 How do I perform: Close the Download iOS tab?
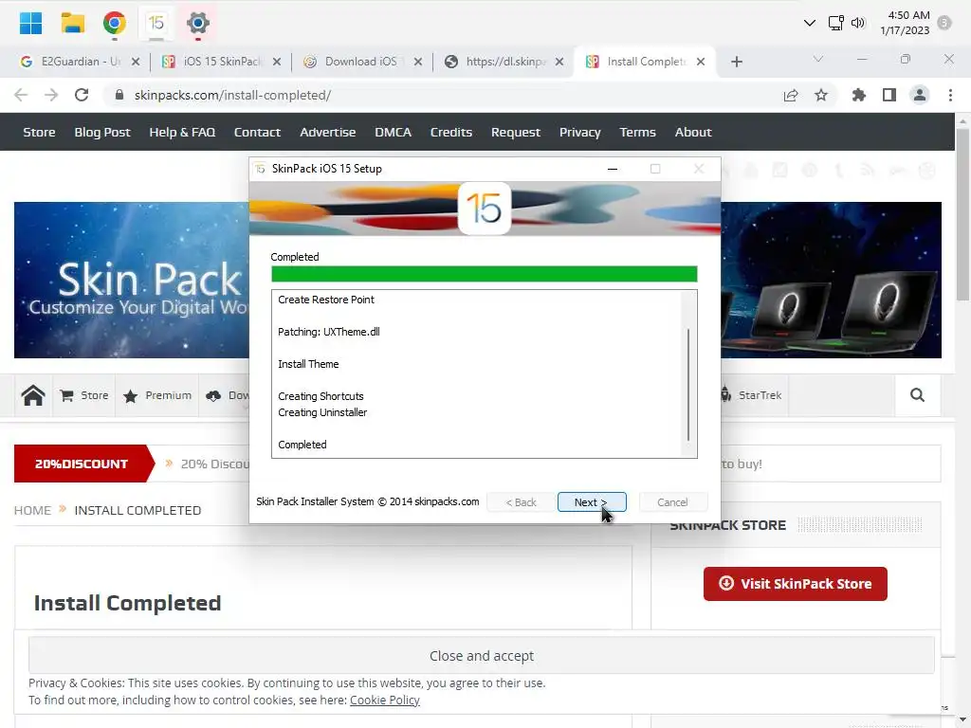(418, 62)
